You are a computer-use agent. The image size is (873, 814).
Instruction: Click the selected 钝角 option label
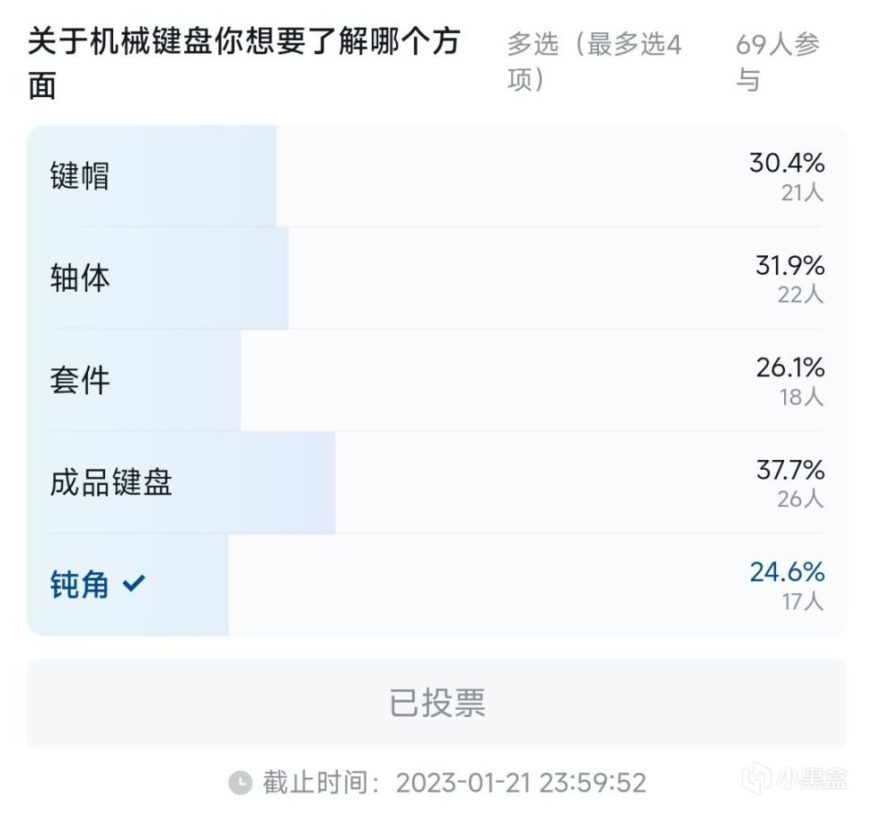tap(80, 585)
